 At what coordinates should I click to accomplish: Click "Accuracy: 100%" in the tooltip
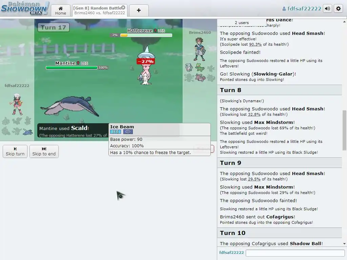pyautogui.click(x=127, y=146)
